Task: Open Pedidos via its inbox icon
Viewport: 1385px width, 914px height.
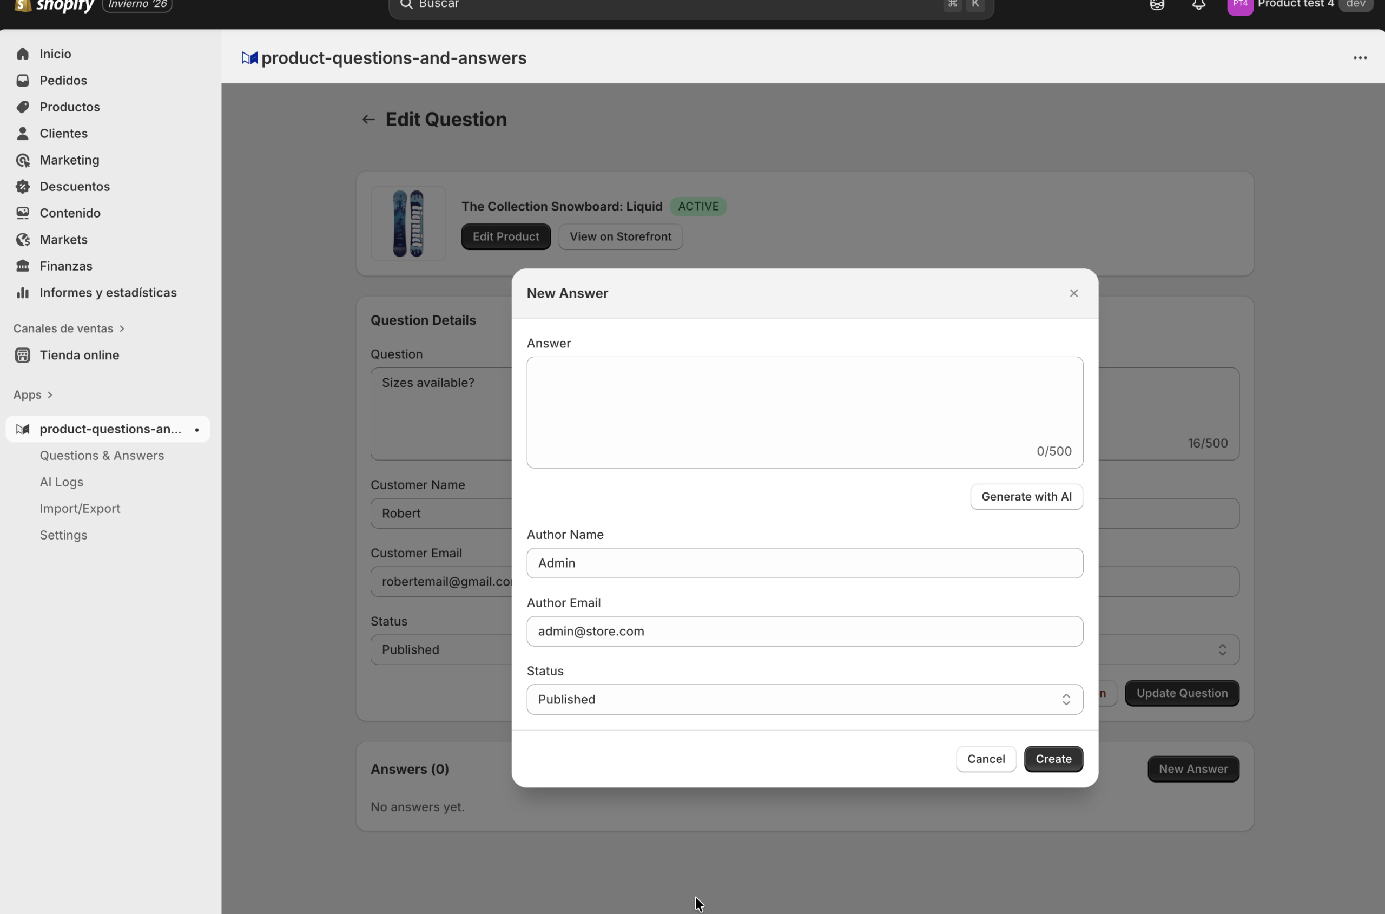Action: (x=23, y=81)
